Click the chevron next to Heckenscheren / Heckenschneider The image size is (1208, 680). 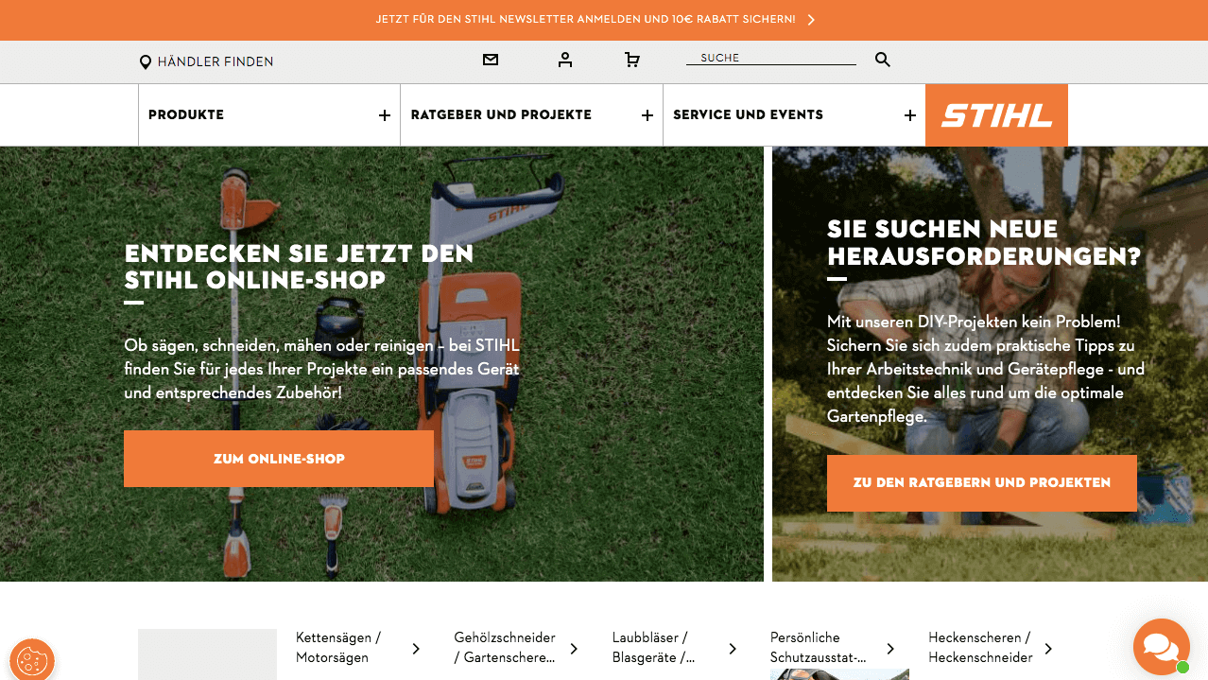click(x=1048, y=648)
